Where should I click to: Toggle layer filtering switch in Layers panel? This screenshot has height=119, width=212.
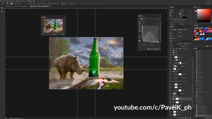(x=188, y=43)
